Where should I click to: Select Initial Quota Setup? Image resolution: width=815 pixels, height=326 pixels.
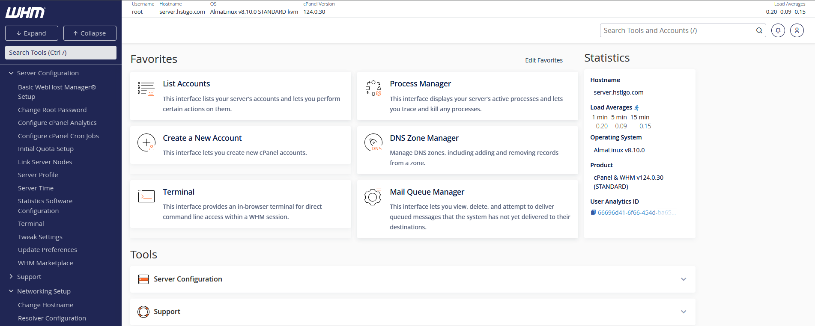(x=46, y=149)
